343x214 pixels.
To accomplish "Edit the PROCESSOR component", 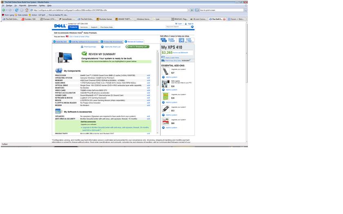I will 148,75.
